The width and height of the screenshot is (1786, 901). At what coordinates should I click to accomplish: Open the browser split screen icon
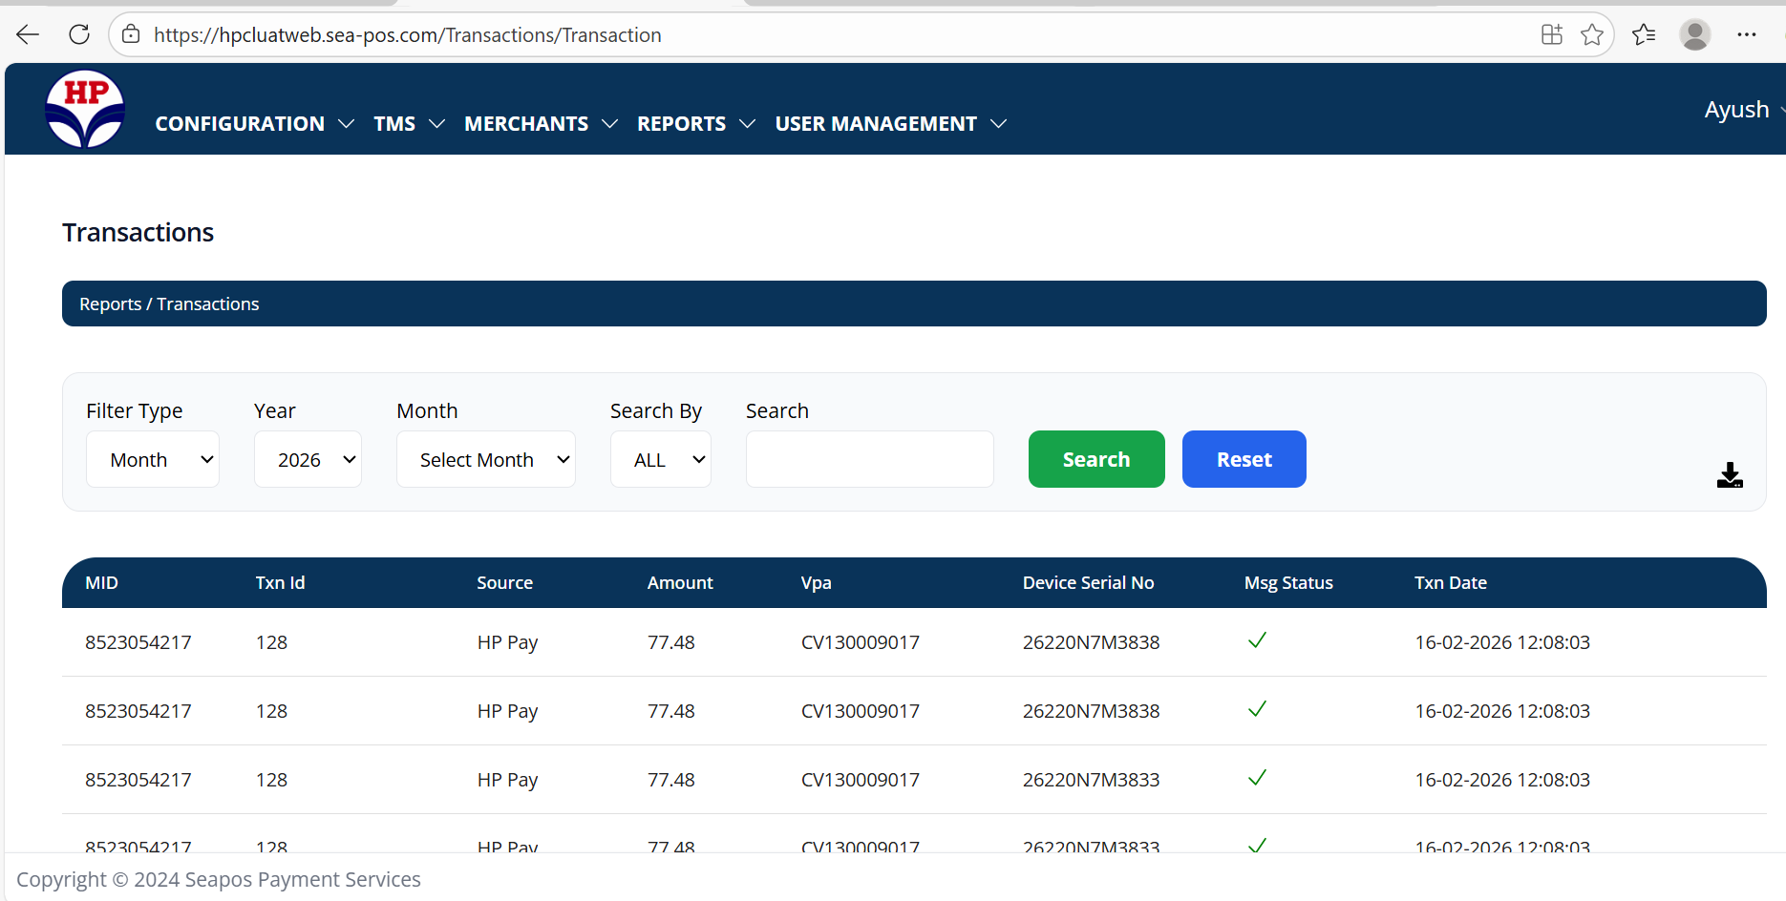tap(1551, 35)
